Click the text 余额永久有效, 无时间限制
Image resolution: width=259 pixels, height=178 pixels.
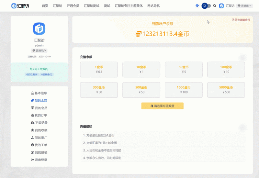[x=104, y=158]
